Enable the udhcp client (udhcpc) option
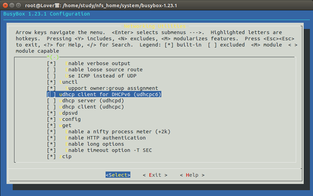Screen dimensions: 313x196 51,107
